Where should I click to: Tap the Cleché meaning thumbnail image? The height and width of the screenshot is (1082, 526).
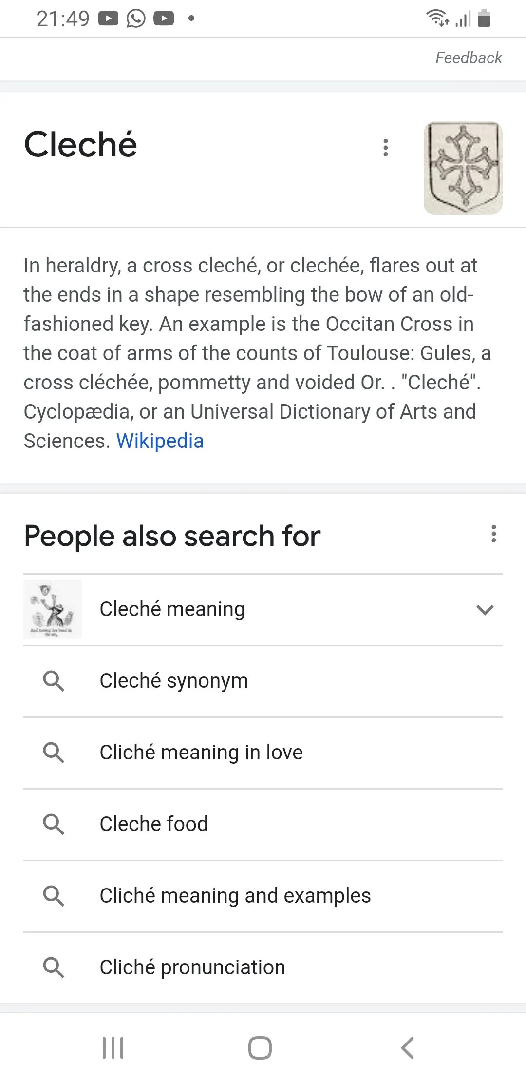[x=53, y=610]
